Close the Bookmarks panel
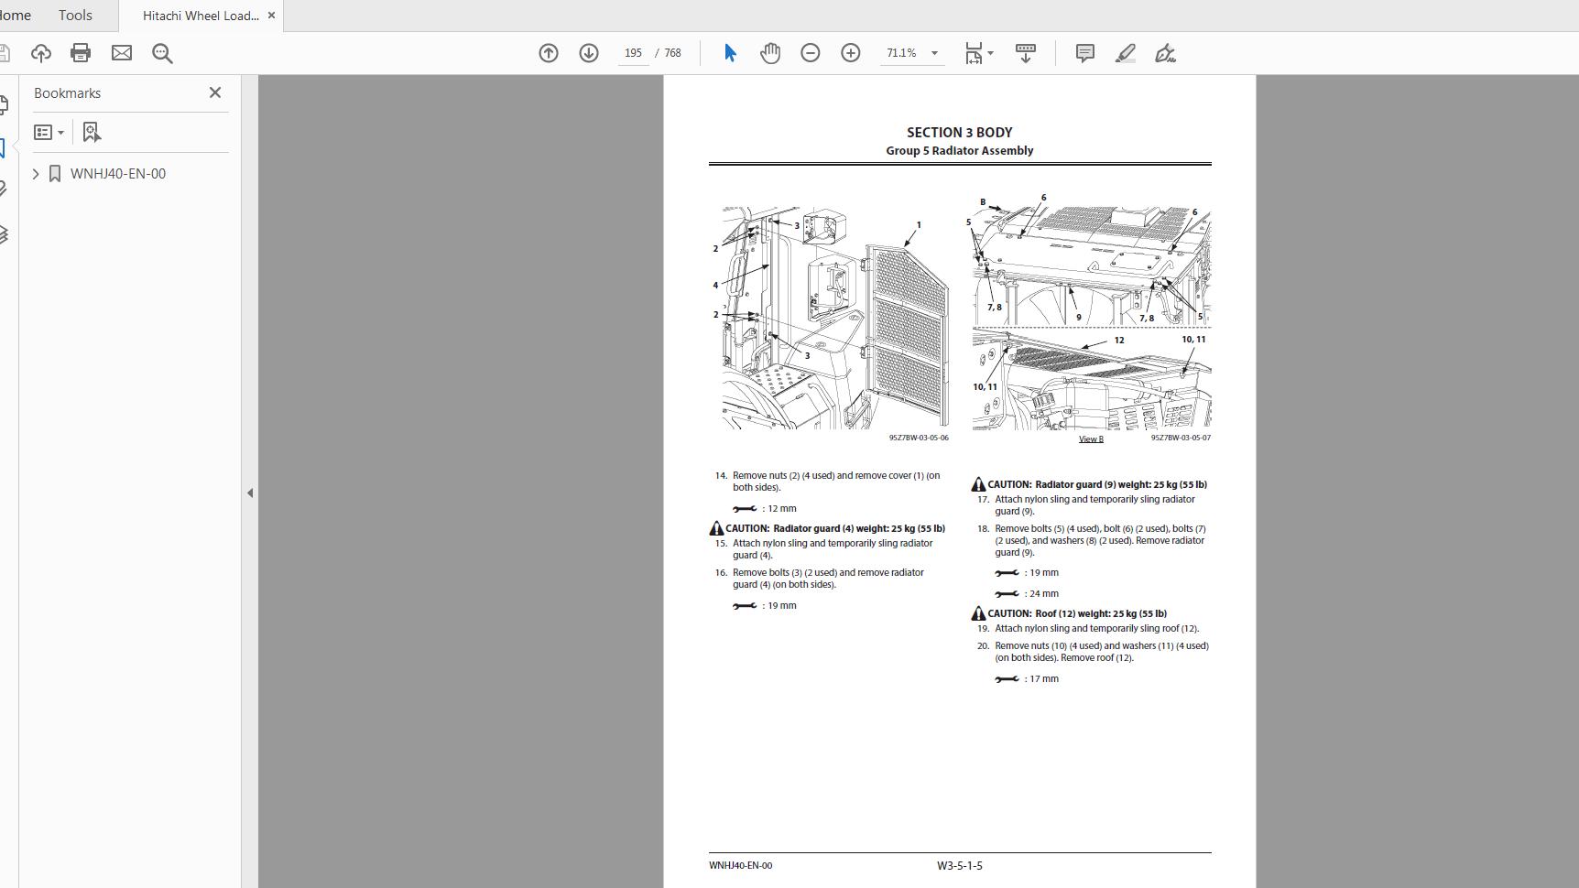1579x888 pixels. (x=215, y=92)
